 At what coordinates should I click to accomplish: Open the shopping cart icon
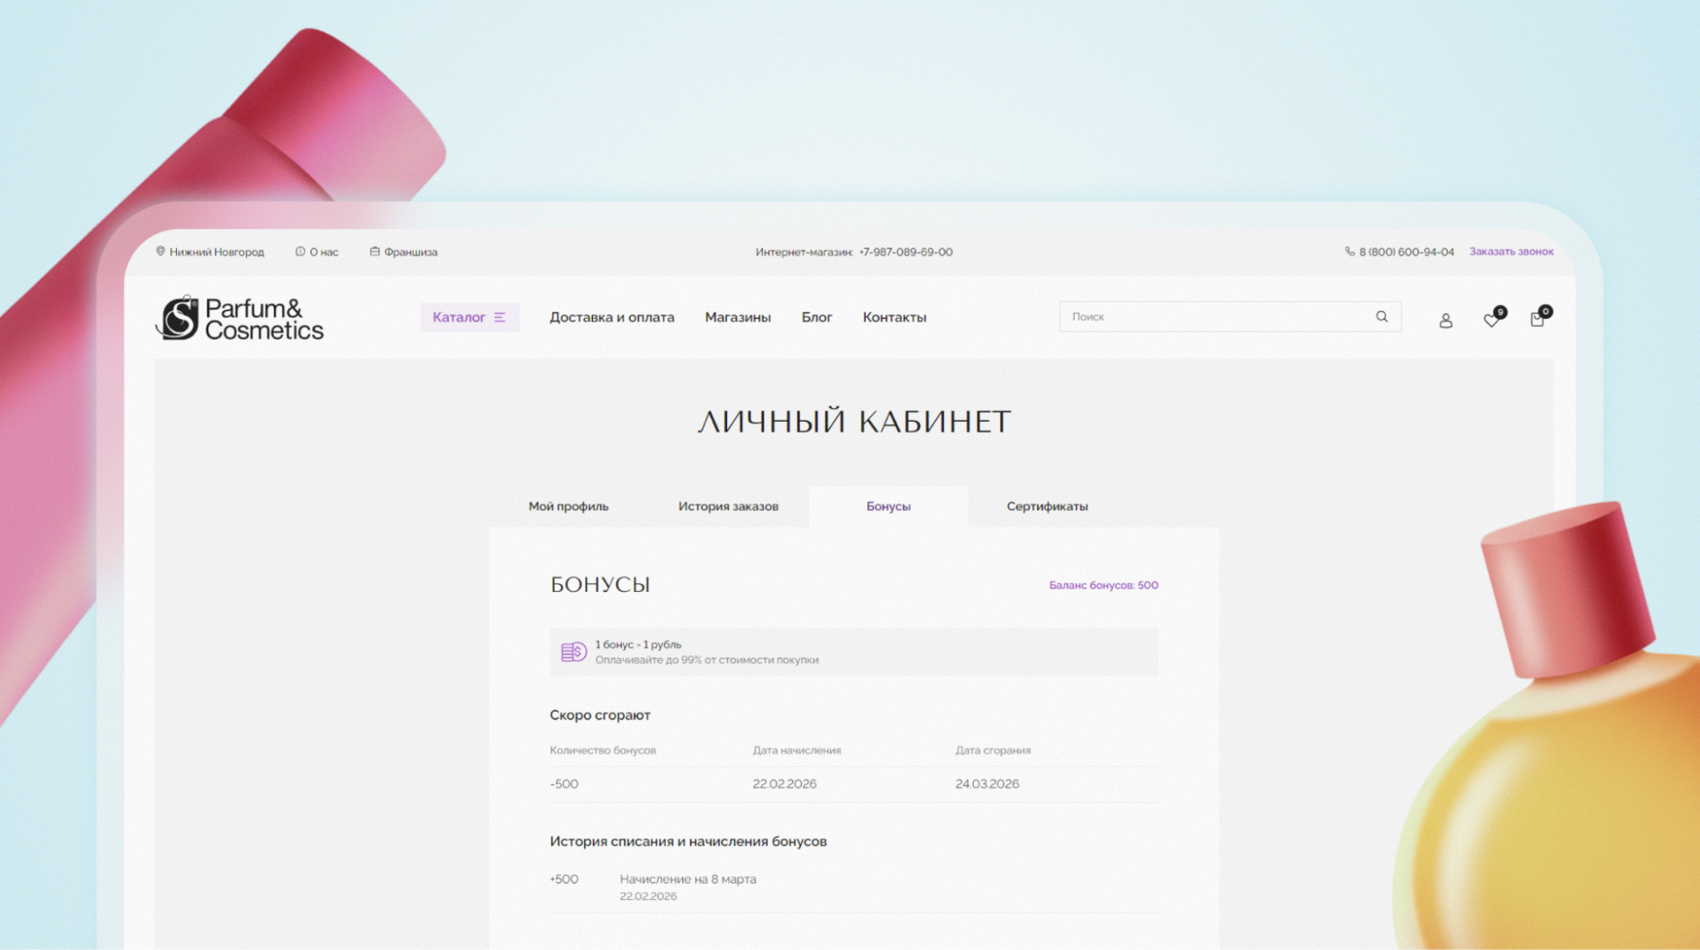click(1537, 320)
